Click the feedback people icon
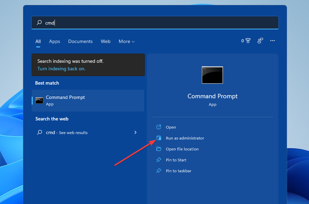Screen dimensions: 309x204 pyautogui.click(x=260, y=41)
